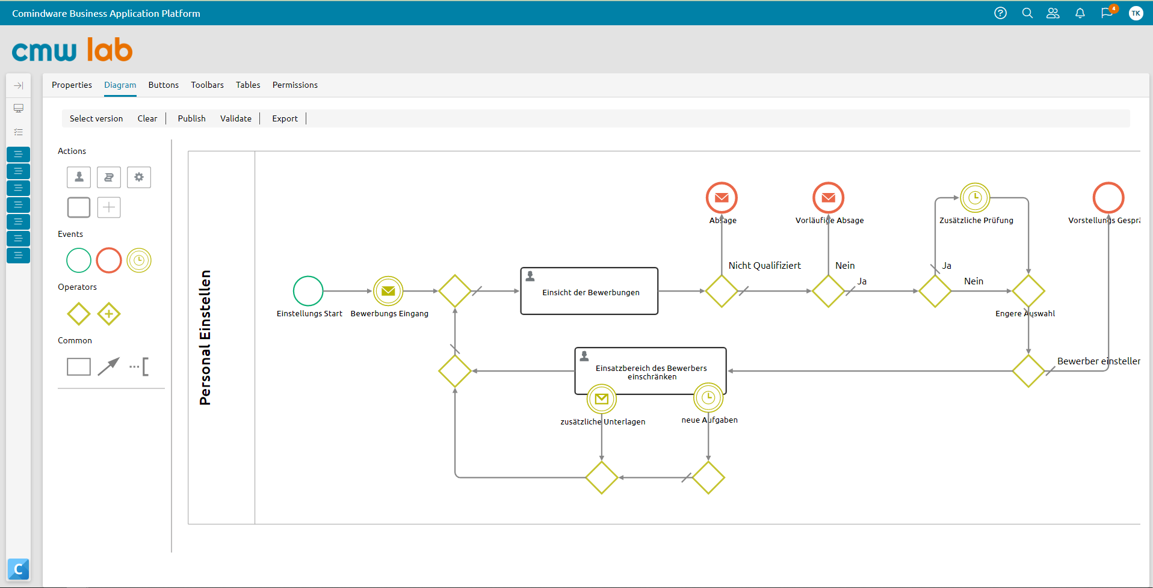Click the cmw lab logo
Screen dimensions: 1153x588
coord(72,50)
